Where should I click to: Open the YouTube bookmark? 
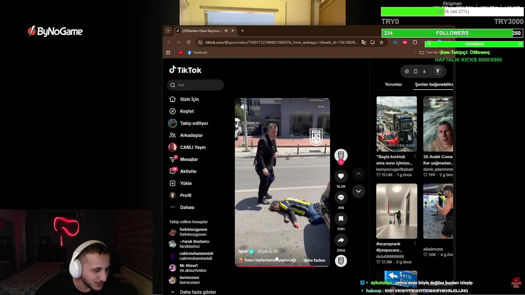coord(180,52)
